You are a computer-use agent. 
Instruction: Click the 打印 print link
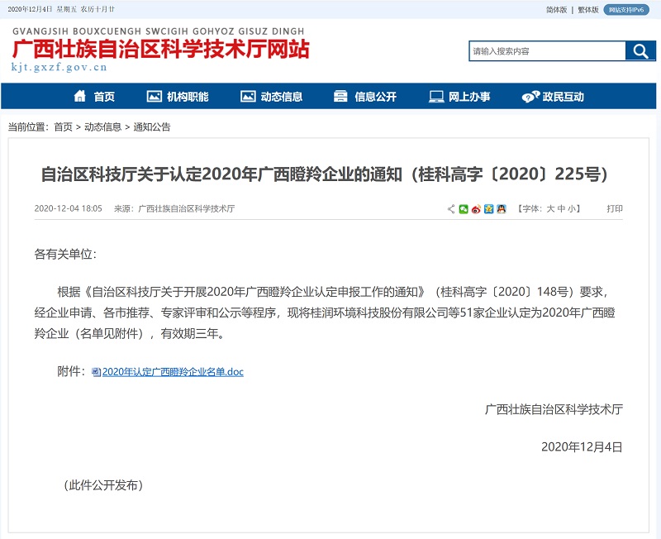point(615,209)
